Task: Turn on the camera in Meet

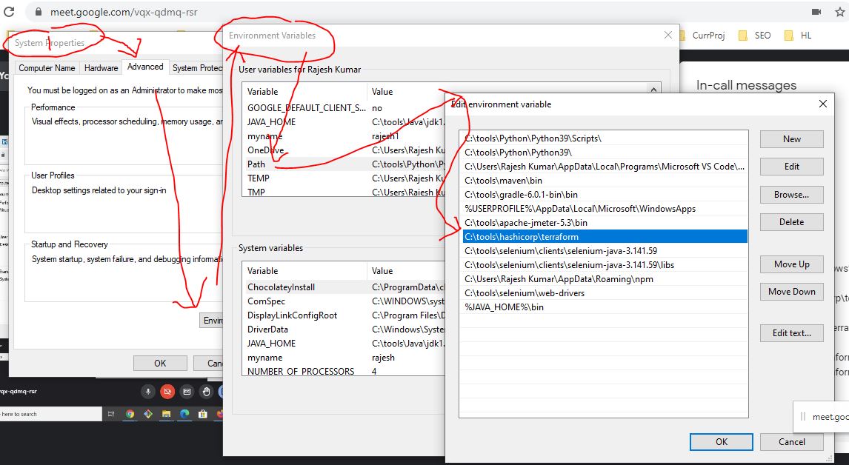Action: [x=168, y=391]
